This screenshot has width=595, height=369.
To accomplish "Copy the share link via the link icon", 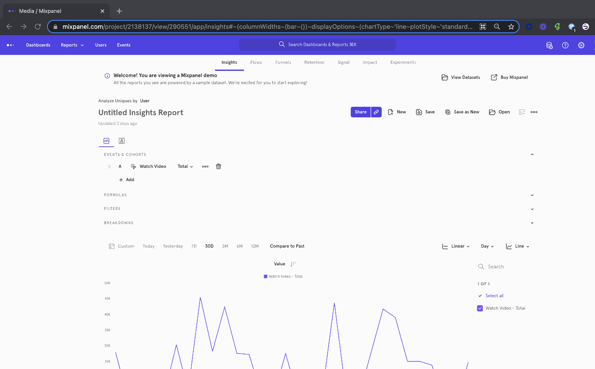I will click(x=376, y=112).
